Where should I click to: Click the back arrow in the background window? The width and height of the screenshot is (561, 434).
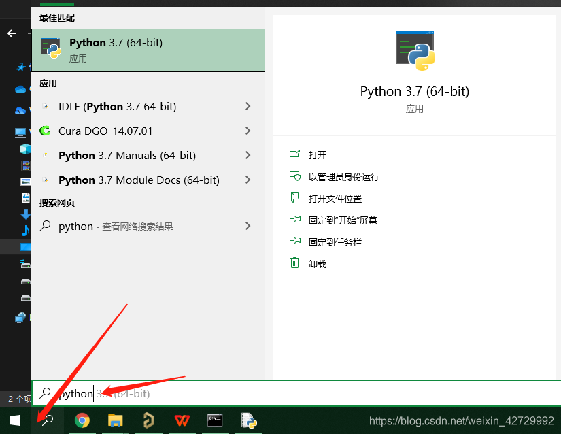point(12,33)
